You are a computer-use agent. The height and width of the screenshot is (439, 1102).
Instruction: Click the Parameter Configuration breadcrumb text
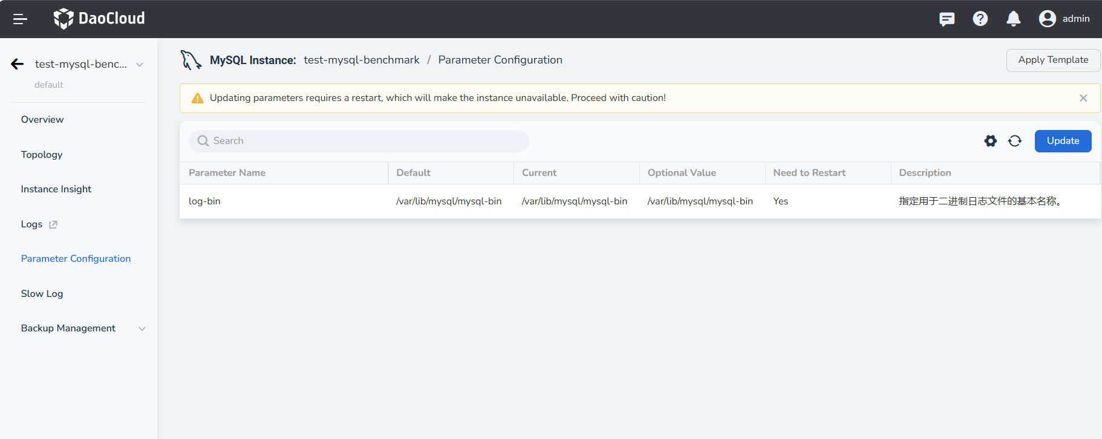tap(500, 60)
